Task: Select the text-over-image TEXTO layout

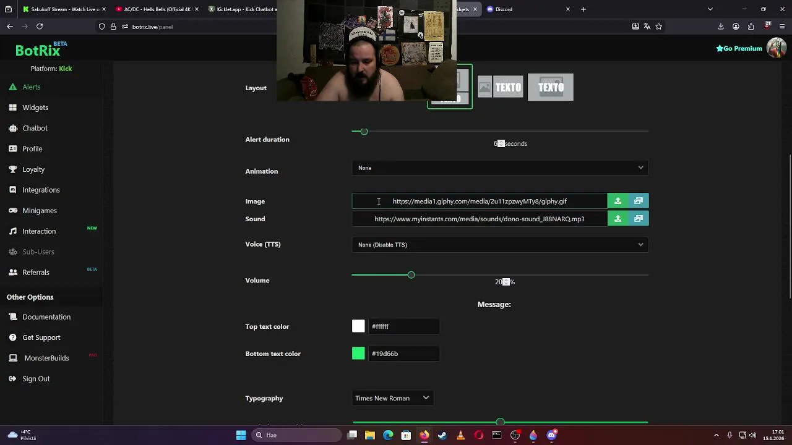Action: pyautogui.click(x=551, y=87)
